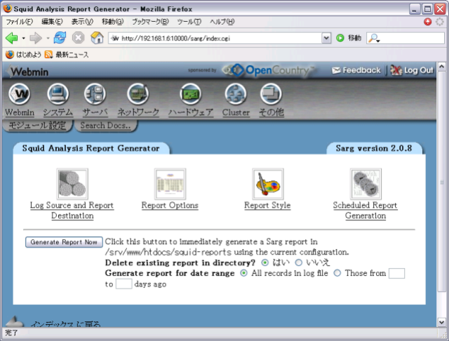Image resolution: width=449 pixels, height=341 pixels.
Task: Open Scheduled Report Generation icon
Action: coord(365,184)
